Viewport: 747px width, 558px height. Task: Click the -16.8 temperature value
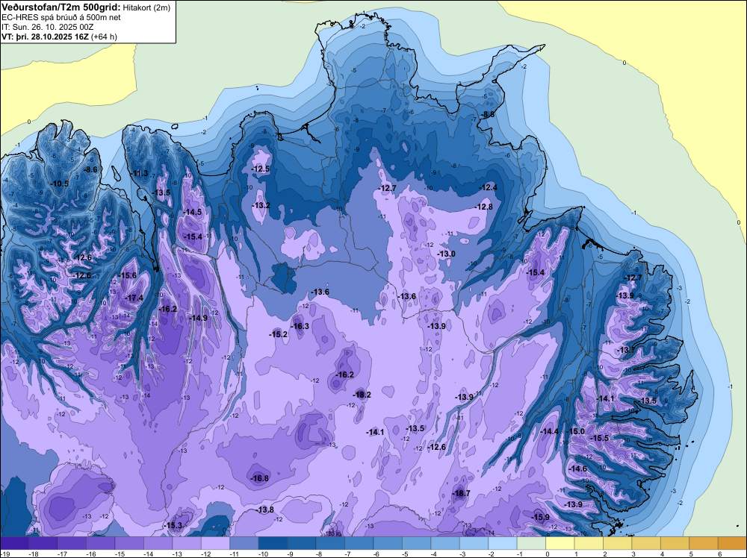(260, 479)
